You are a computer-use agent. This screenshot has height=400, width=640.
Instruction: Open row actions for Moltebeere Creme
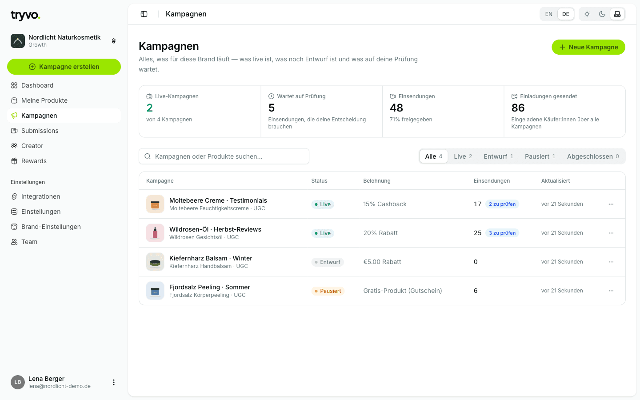tap(611, 204)
